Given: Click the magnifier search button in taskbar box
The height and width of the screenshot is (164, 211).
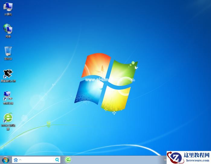Looking at the screenshot, I should 57,160.
